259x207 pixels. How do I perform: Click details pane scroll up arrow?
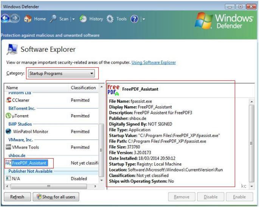click(x=251, y=102)
